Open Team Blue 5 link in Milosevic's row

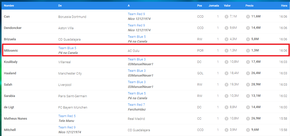tap(67, 48)
